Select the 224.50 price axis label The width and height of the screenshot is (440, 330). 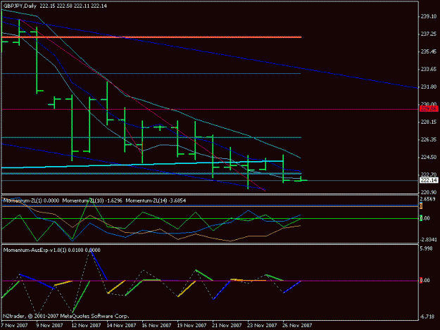click(429, 157)
